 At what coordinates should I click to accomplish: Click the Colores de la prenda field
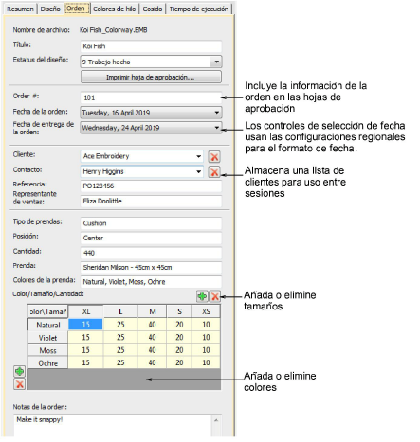tap(151, 282)
